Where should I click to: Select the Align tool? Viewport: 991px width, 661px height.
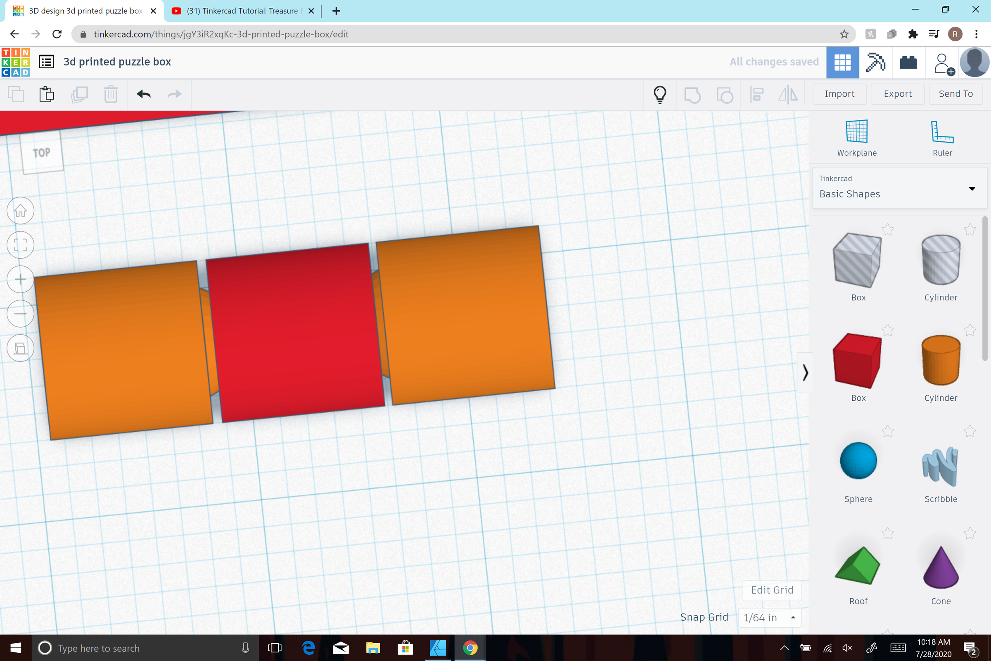click(x=756, y=94)
